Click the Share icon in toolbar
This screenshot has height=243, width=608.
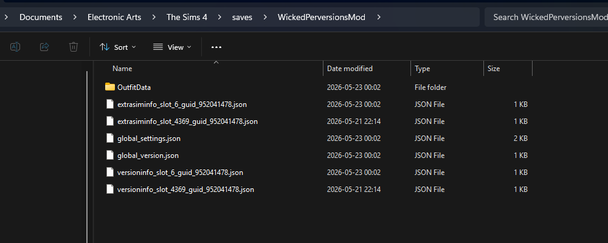44,47
